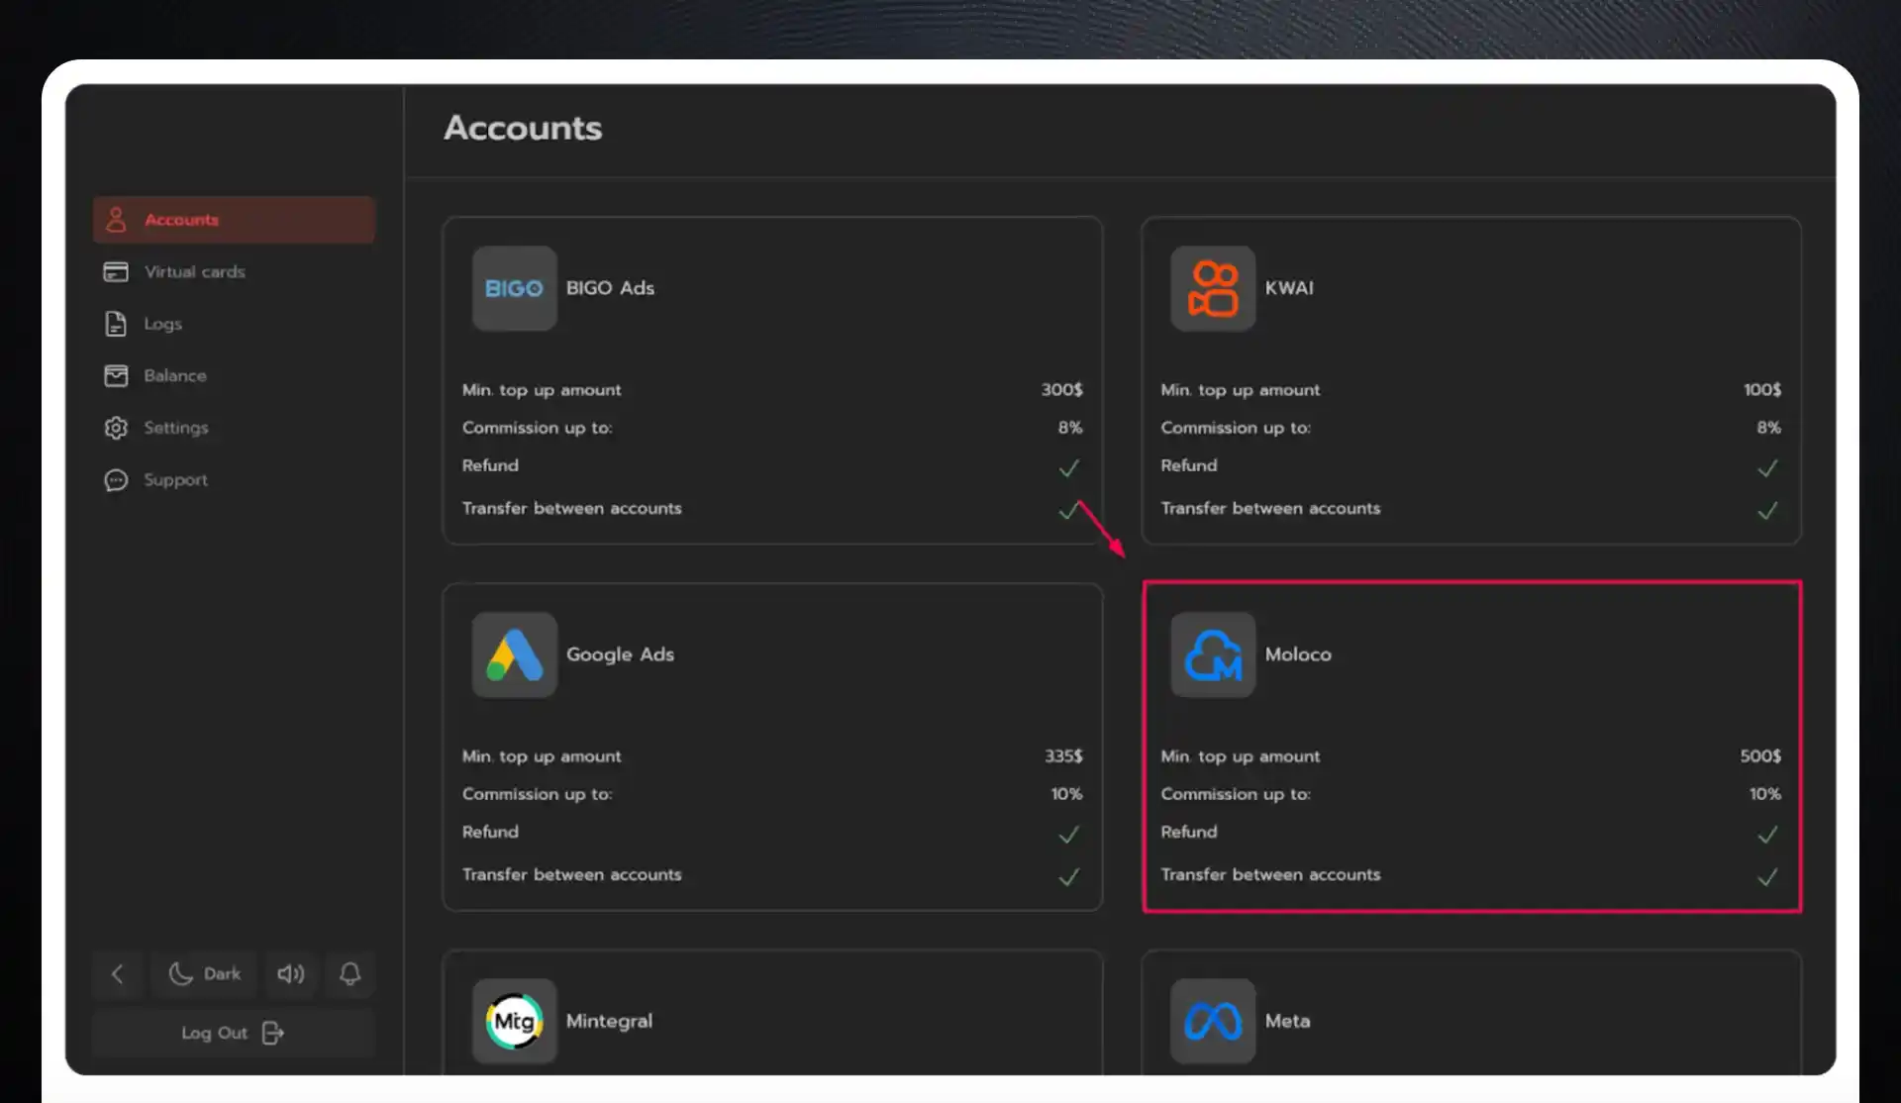Viewport: 1901px width, 1103px height.
Task: Click the Virtual cards card icon
Action: (116, 271)
